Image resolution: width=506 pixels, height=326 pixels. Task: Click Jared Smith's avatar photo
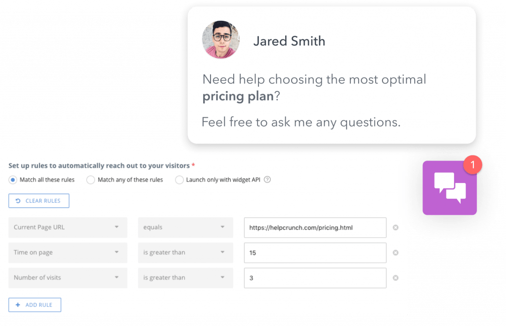[221, 40]
